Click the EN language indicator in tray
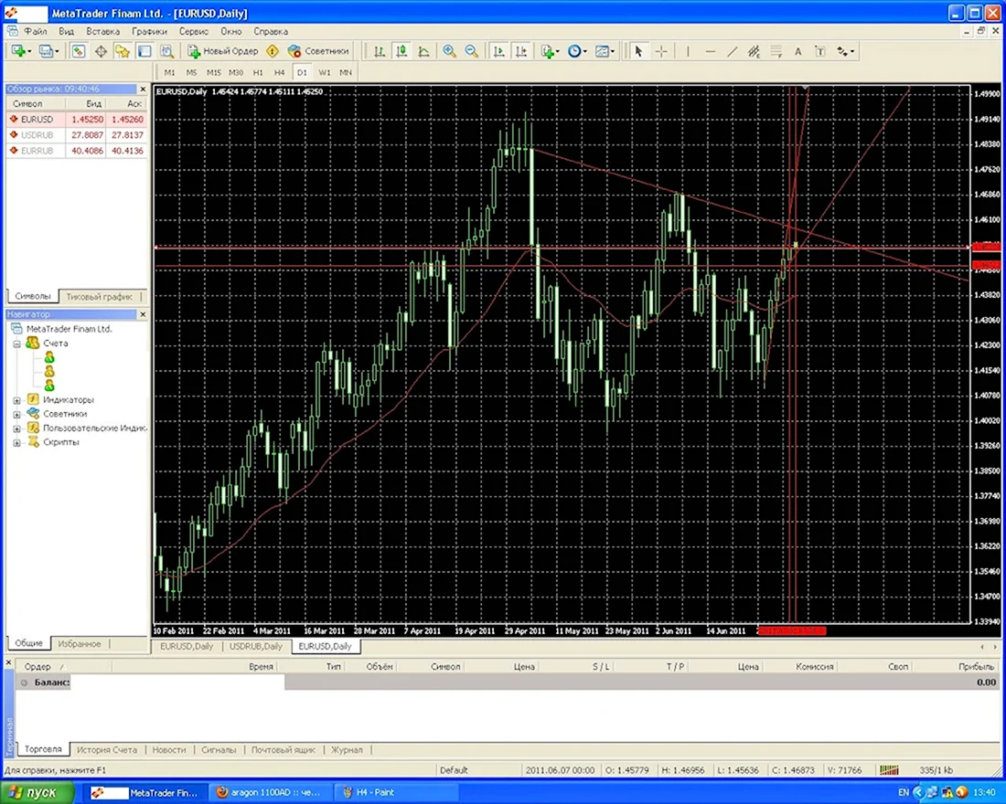The image size is (1006, 804). [904, 792]
